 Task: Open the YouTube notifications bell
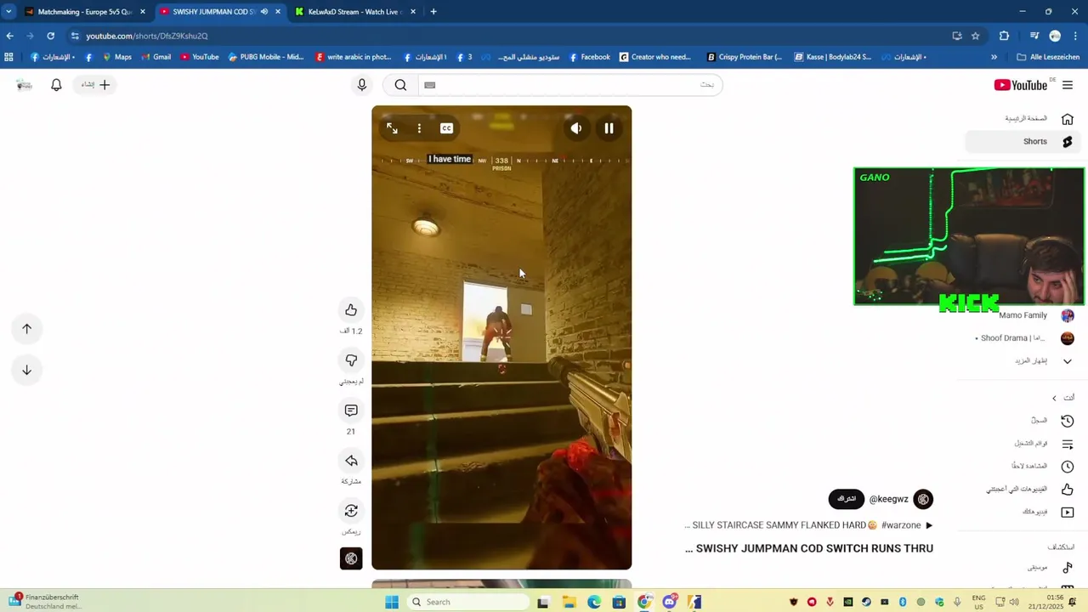(x=56, y=85)
